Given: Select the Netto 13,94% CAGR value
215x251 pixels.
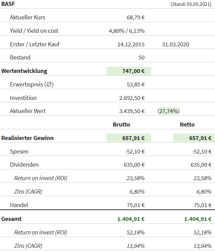Looking at the screenshot, I should (202, 246).
